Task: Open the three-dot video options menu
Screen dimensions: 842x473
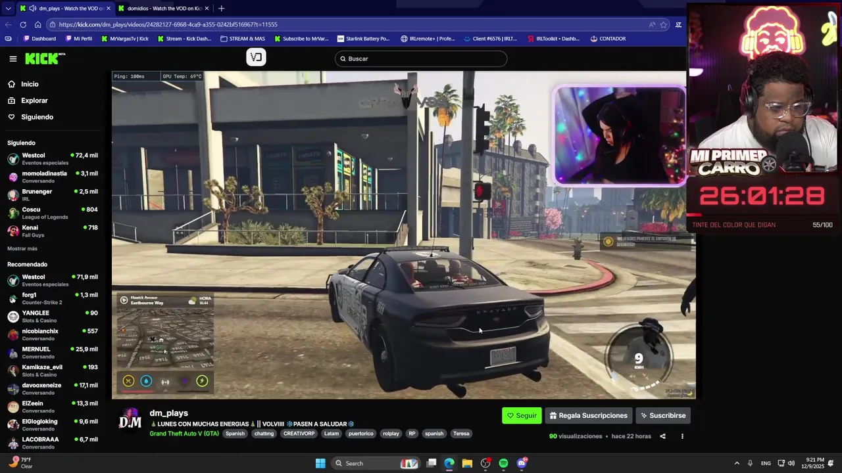Action: tap(682, 436)
